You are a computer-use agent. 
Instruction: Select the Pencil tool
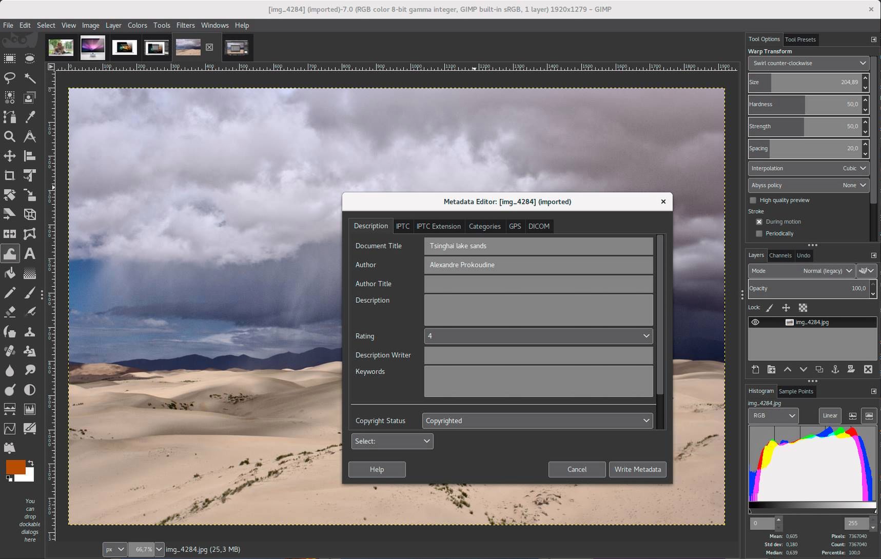pos(10,293)
